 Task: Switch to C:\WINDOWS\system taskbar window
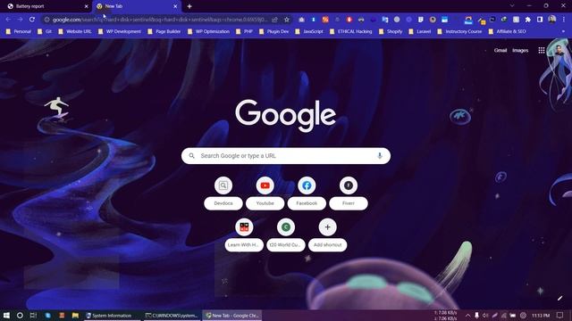pos(172,316)
